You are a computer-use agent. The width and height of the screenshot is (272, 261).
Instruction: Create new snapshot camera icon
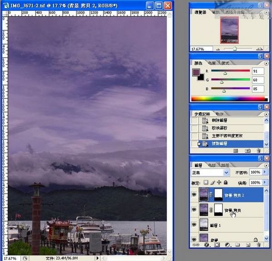(x=248, y=151)
